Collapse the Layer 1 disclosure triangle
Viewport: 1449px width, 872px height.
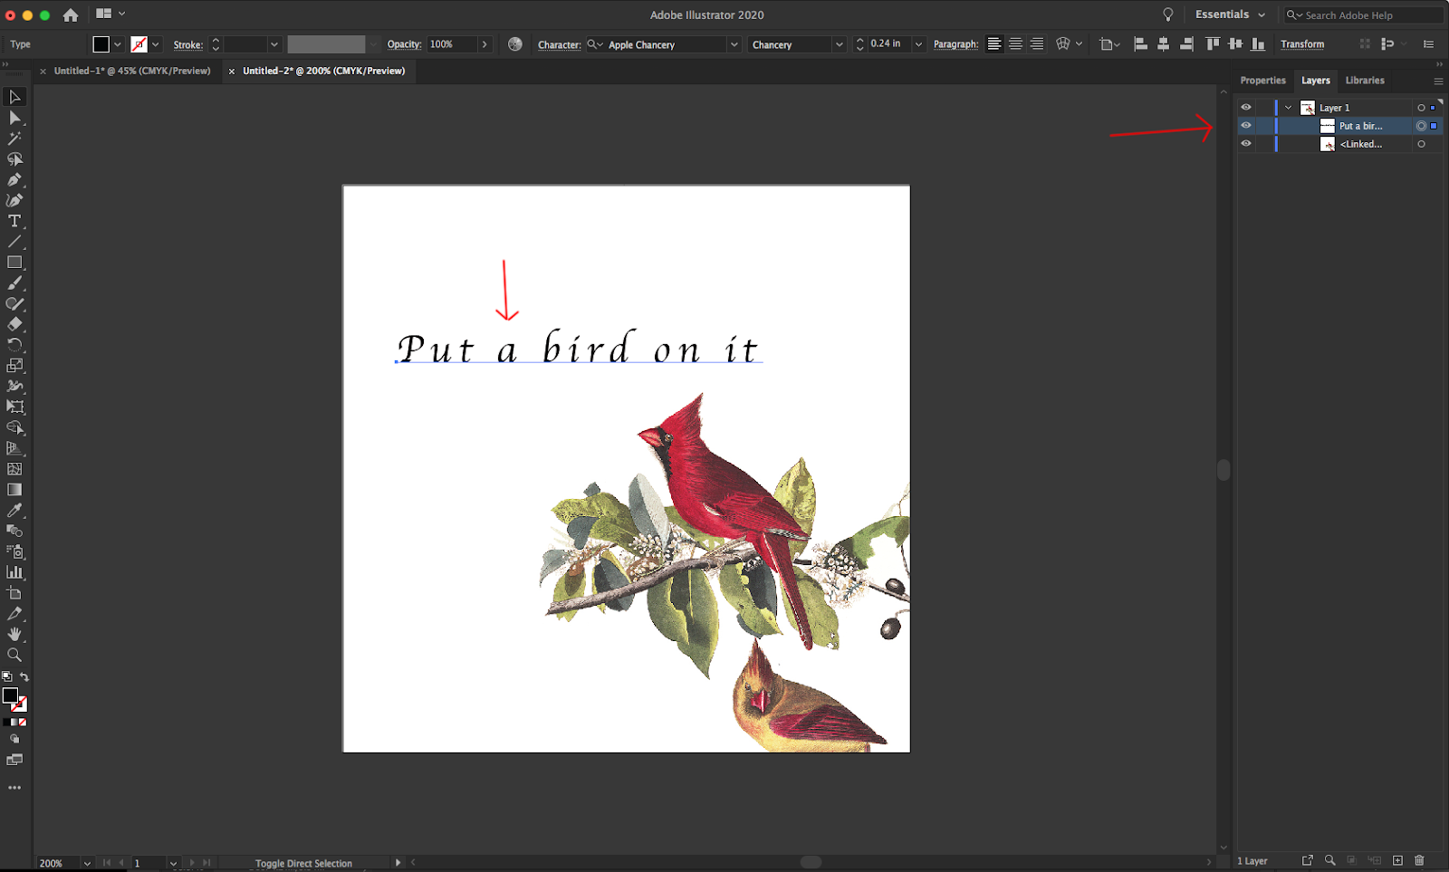(x=1287, y=107)
